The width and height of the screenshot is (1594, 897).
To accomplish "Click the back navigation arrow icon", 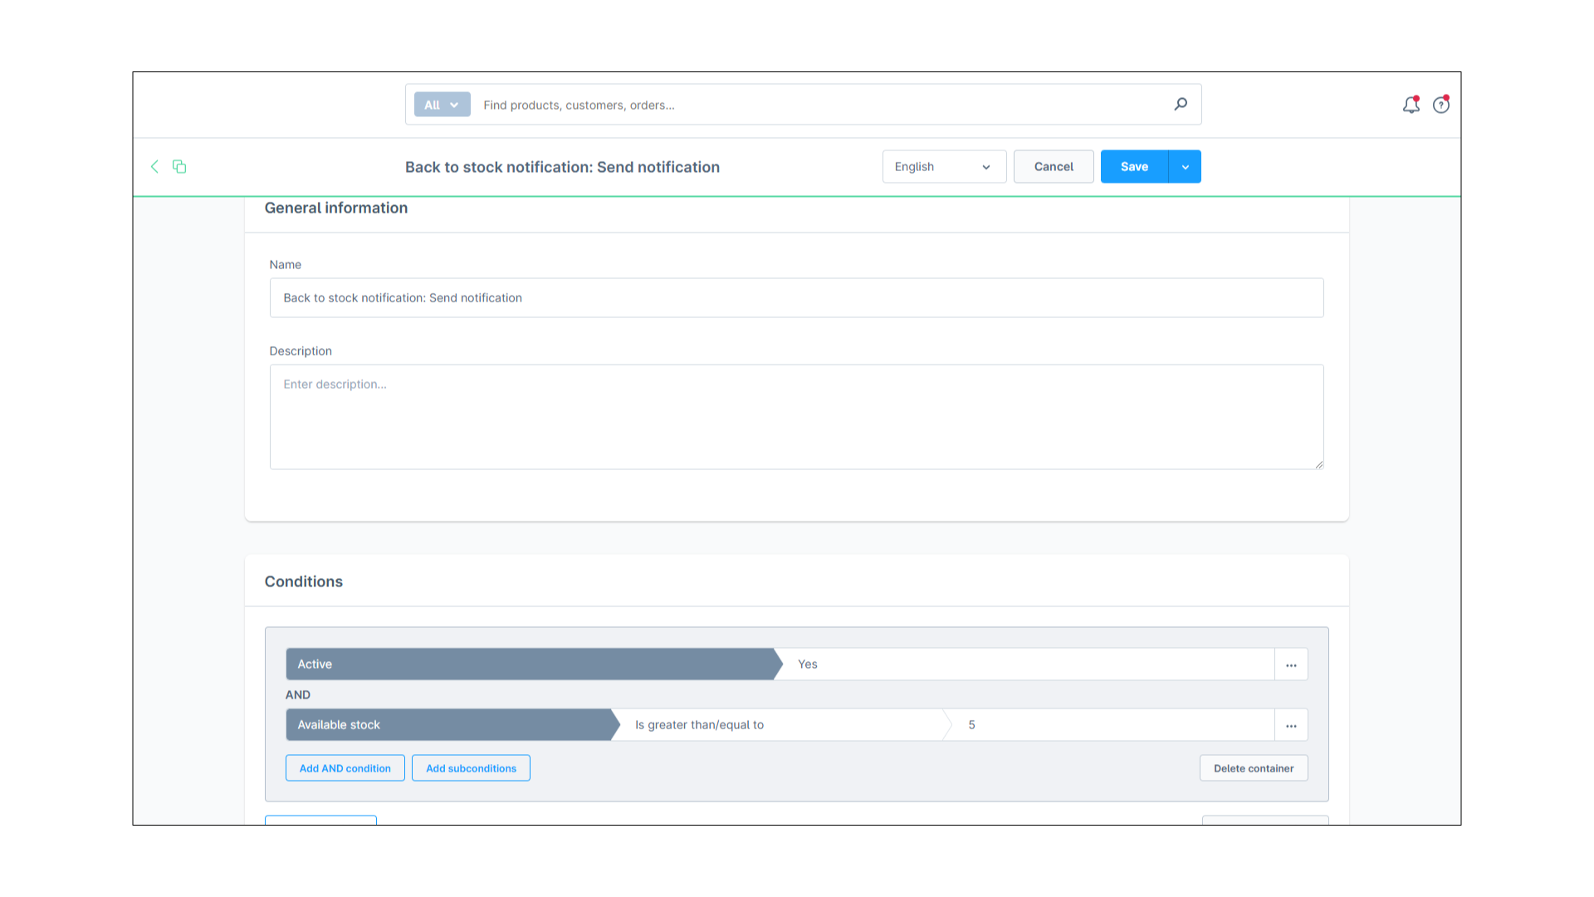I will click(x=154, y=166).
